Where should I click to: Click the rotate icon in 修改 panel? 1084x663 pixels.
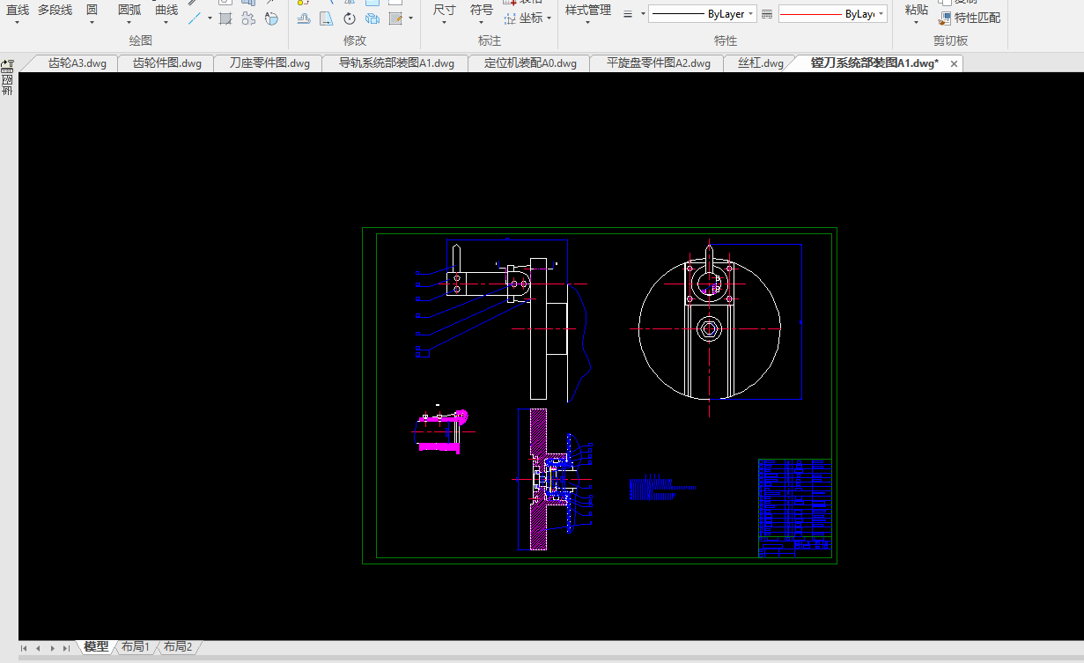[x=350, y=18]
